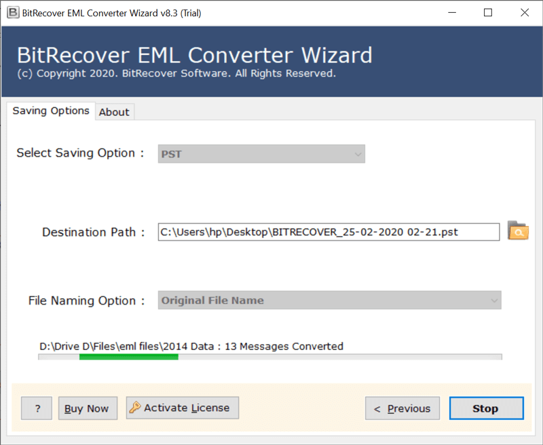Click the Activate License button
This screenshot has height=445, width=543.
pos(183,408)
